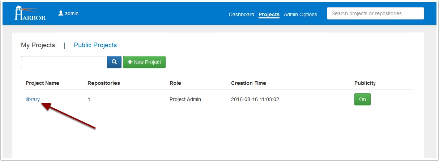
Task: Open the library project link
Action: tap(33, 99)
